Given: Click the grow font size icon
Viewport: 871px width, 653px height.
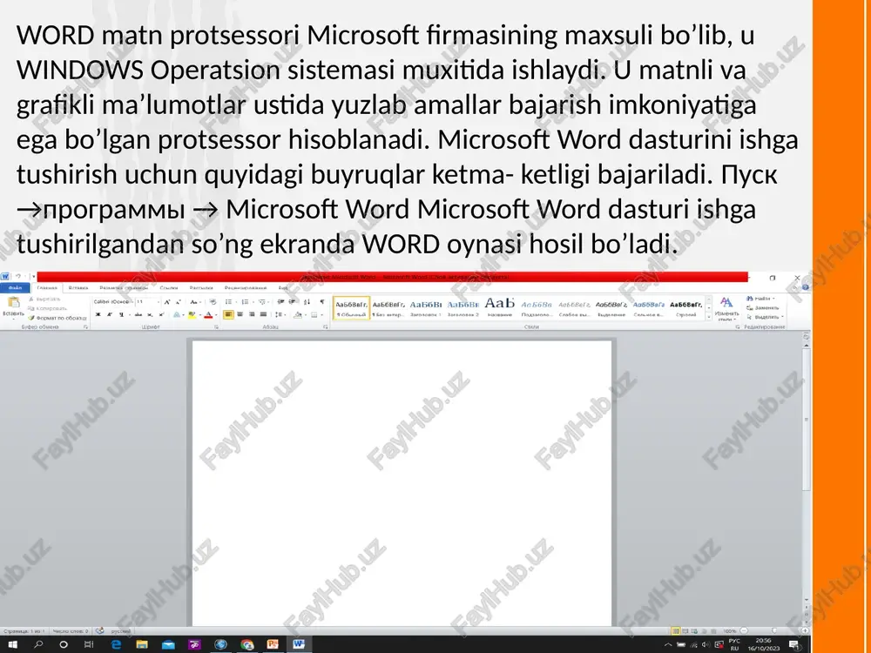Looking at the screenshot, I should click(x=167, y=302).
